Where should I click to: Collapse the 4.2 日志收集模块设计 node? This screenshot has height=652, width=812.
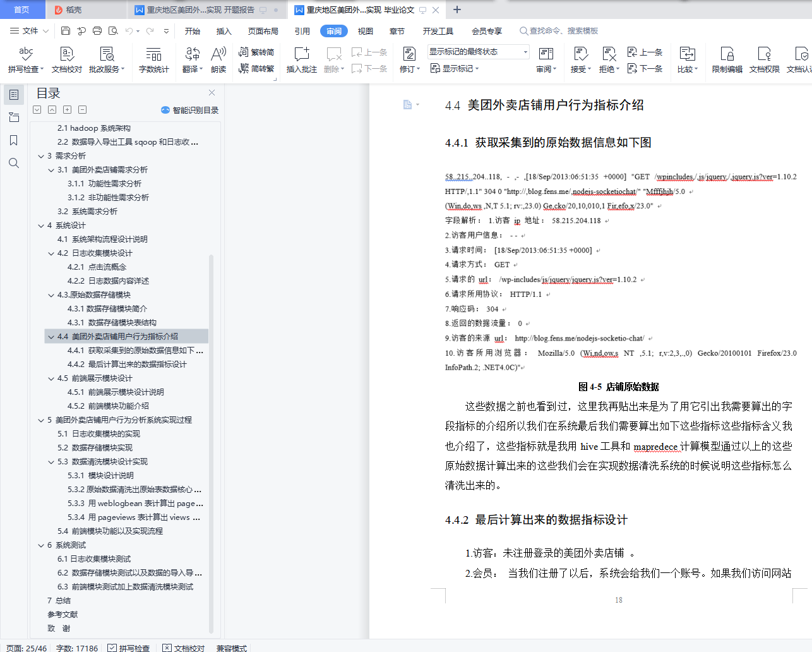click(51, 253)
